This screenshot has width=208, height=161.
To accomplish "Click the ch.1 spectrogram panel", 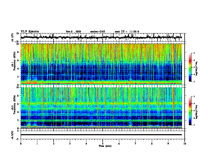I will (101, 64).
